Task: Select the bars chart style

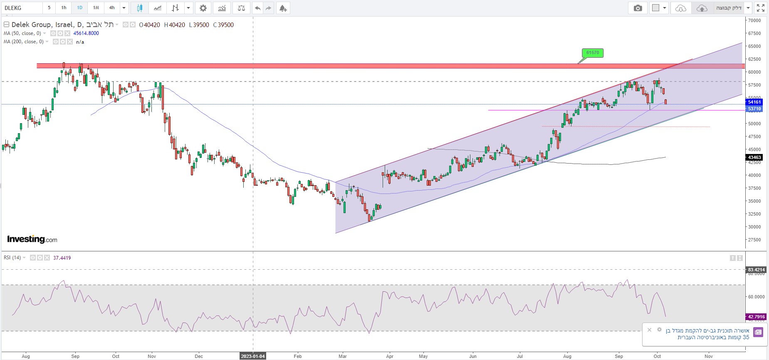Action: (176, 8)
